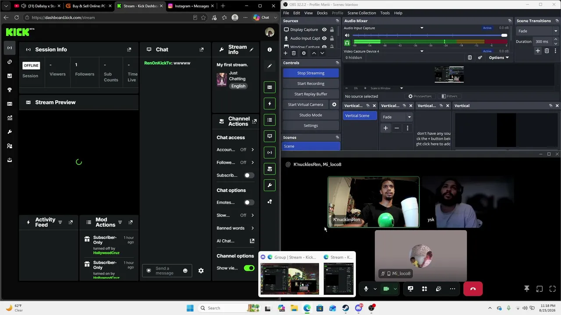Click the Kick sidebar link icon
Screen dimensions: 561x315
tap(10, 62)
